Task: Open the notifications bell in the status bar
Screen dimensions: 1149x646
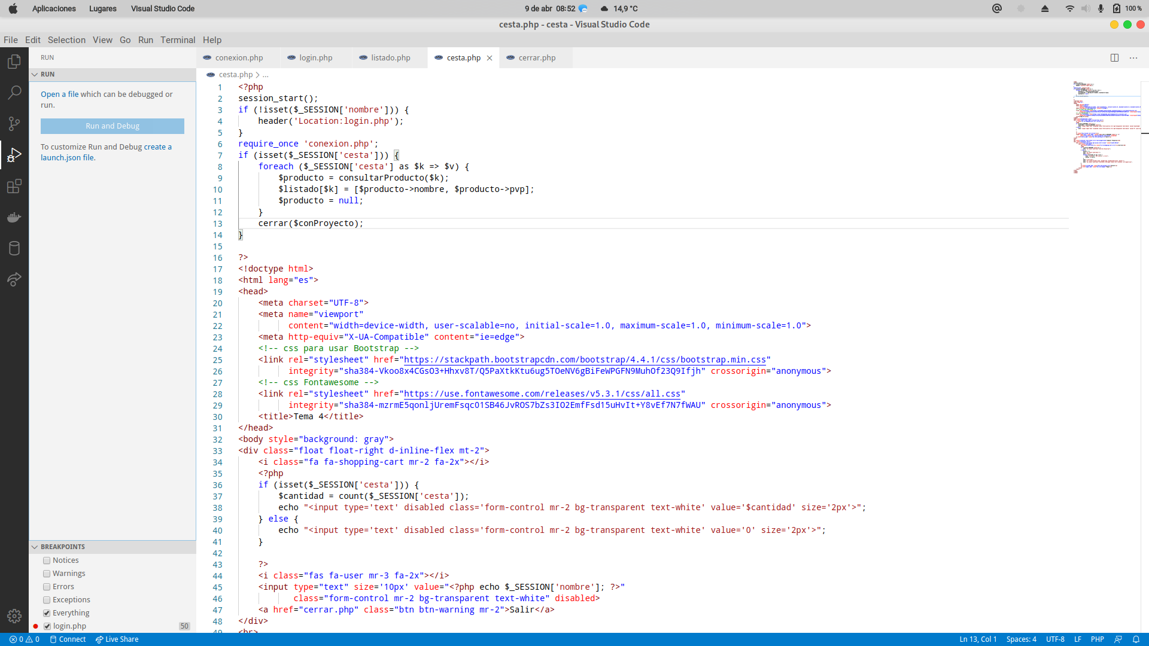Action: click(x=1136, y=639)
